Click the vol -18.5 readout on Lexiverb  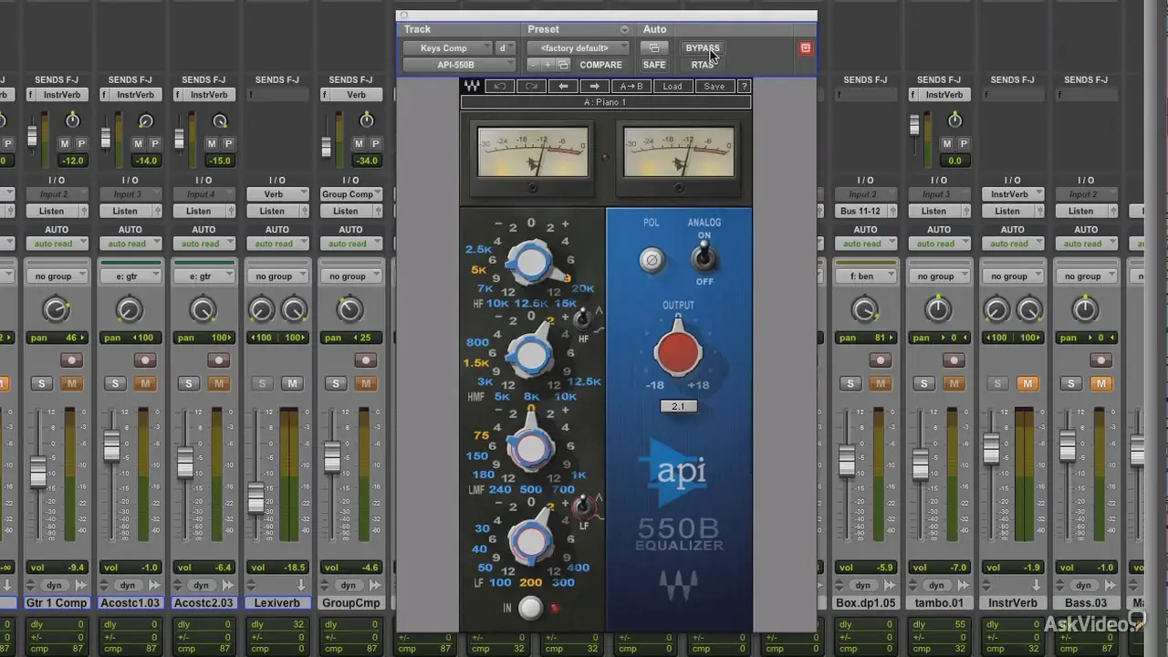click(x=276, y=568)
